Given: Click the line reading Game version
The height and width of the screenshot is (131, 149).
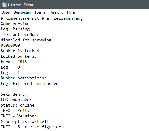Looking at the screenshot, I should click(15, 24).
